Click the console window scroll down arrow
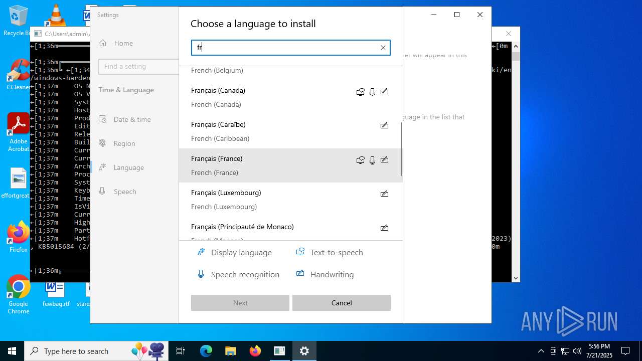The image size is (642, 361). point(516,278)
